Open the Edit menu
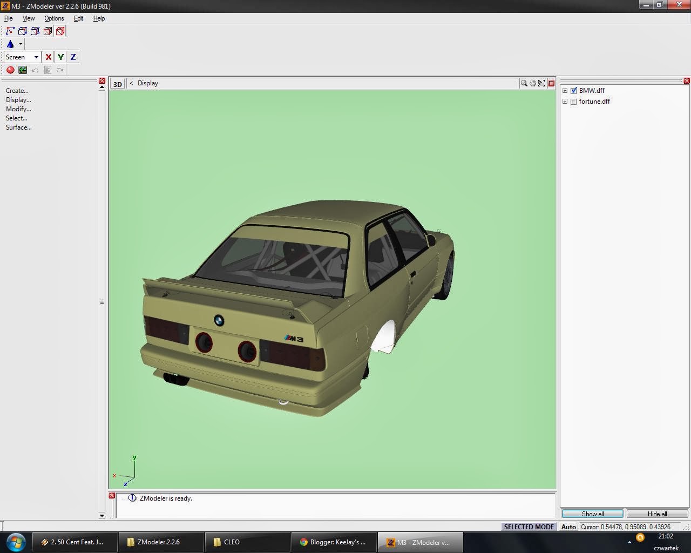This screenshot has width=691, height=553. (78, 18)
